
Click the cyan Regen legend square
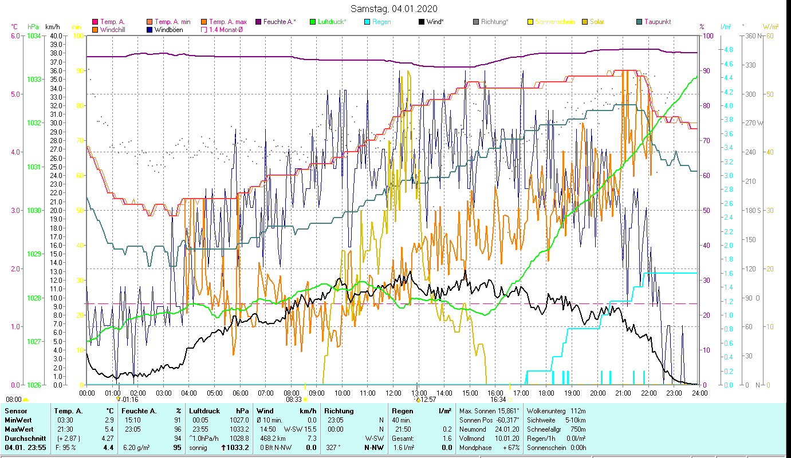367,22
